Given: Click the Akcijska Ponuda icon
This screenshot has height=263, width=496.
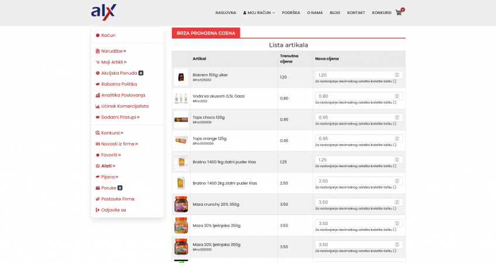Looking at the screenshot, I should [98, 73].
